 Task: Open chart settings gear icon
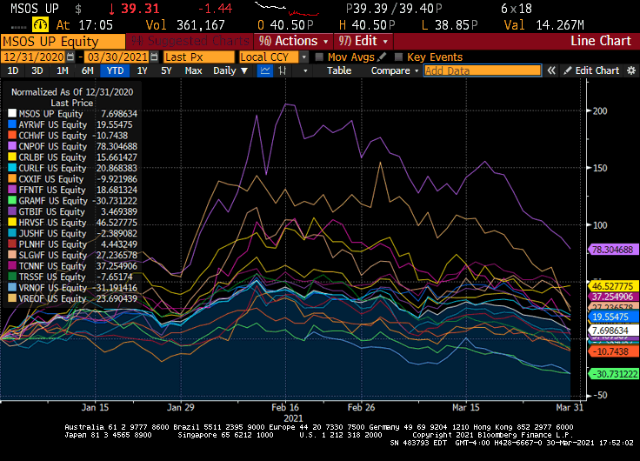click(631, 70)
